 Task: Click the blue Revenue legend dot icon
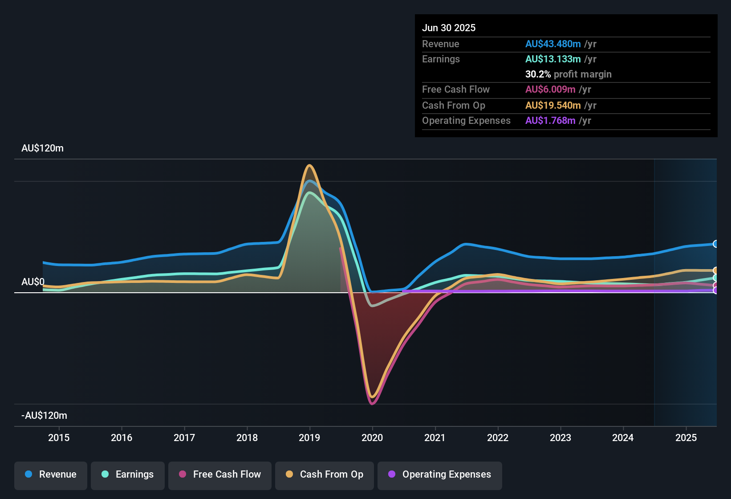tap(28, 474)
